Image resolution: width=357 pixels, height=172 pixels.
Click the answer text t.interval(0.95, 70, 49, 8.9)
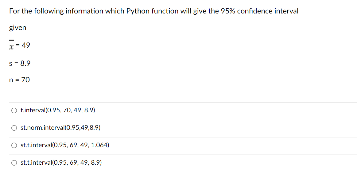(x=58, y=110)
